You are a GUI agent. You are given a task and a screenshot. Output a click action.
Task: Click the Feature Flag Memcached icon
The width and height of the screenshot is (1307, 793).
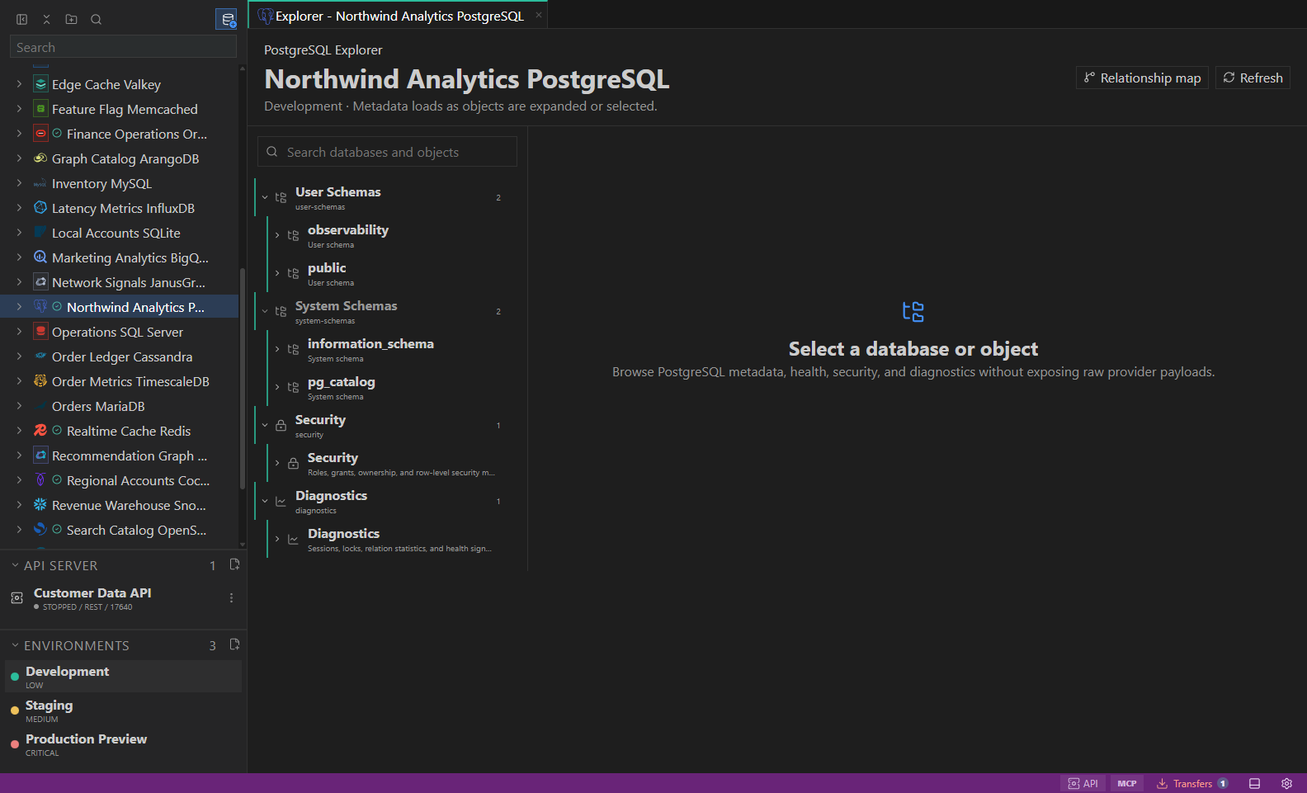pyautogui.click(x=40, y=109)
